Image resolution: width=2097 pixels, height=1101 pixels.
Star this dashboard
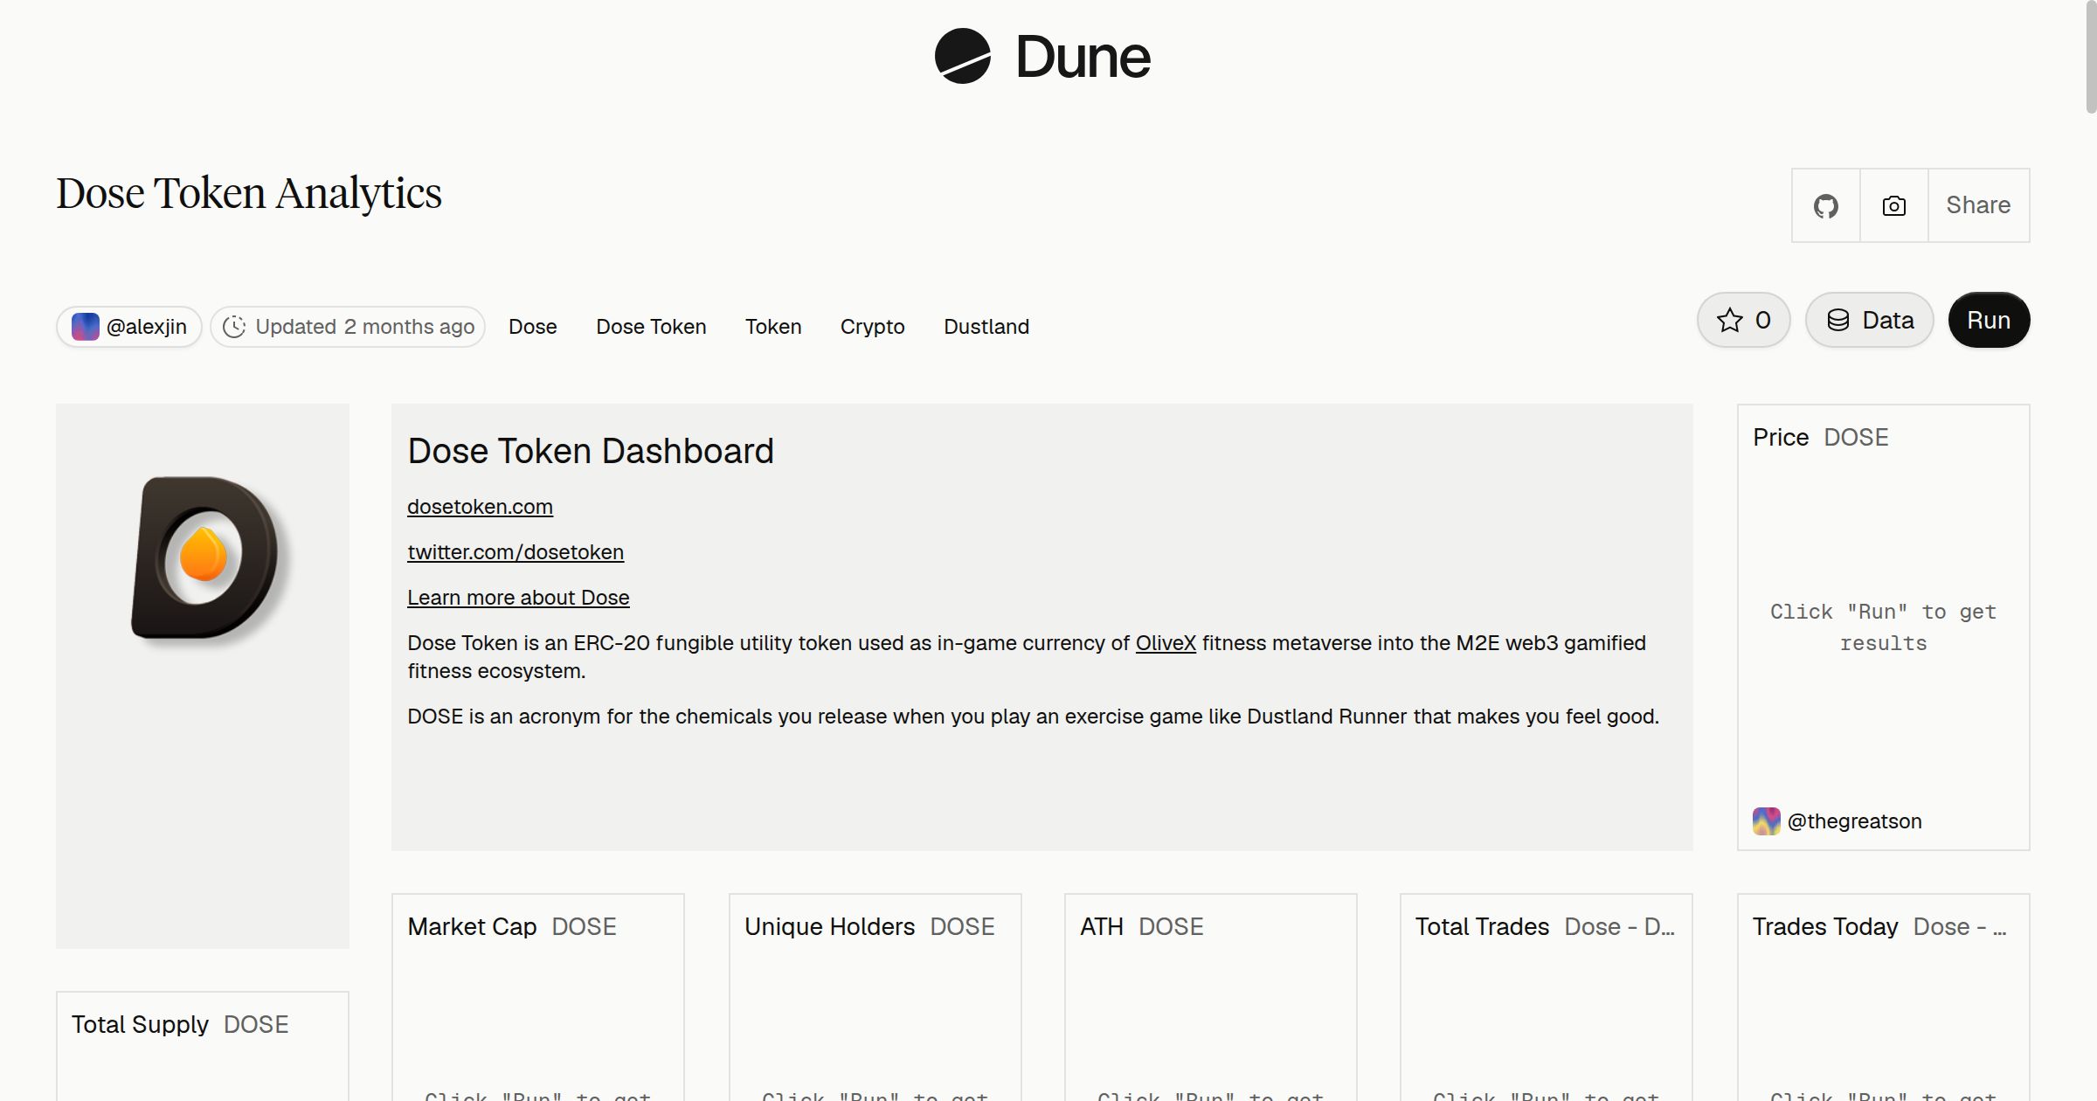coord(1743,320)
